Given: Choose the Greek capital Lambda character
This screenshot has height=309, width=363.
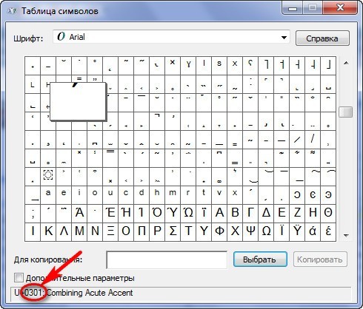Looking at the screenshot, I should pyautogui.click(x=64, y=232).
